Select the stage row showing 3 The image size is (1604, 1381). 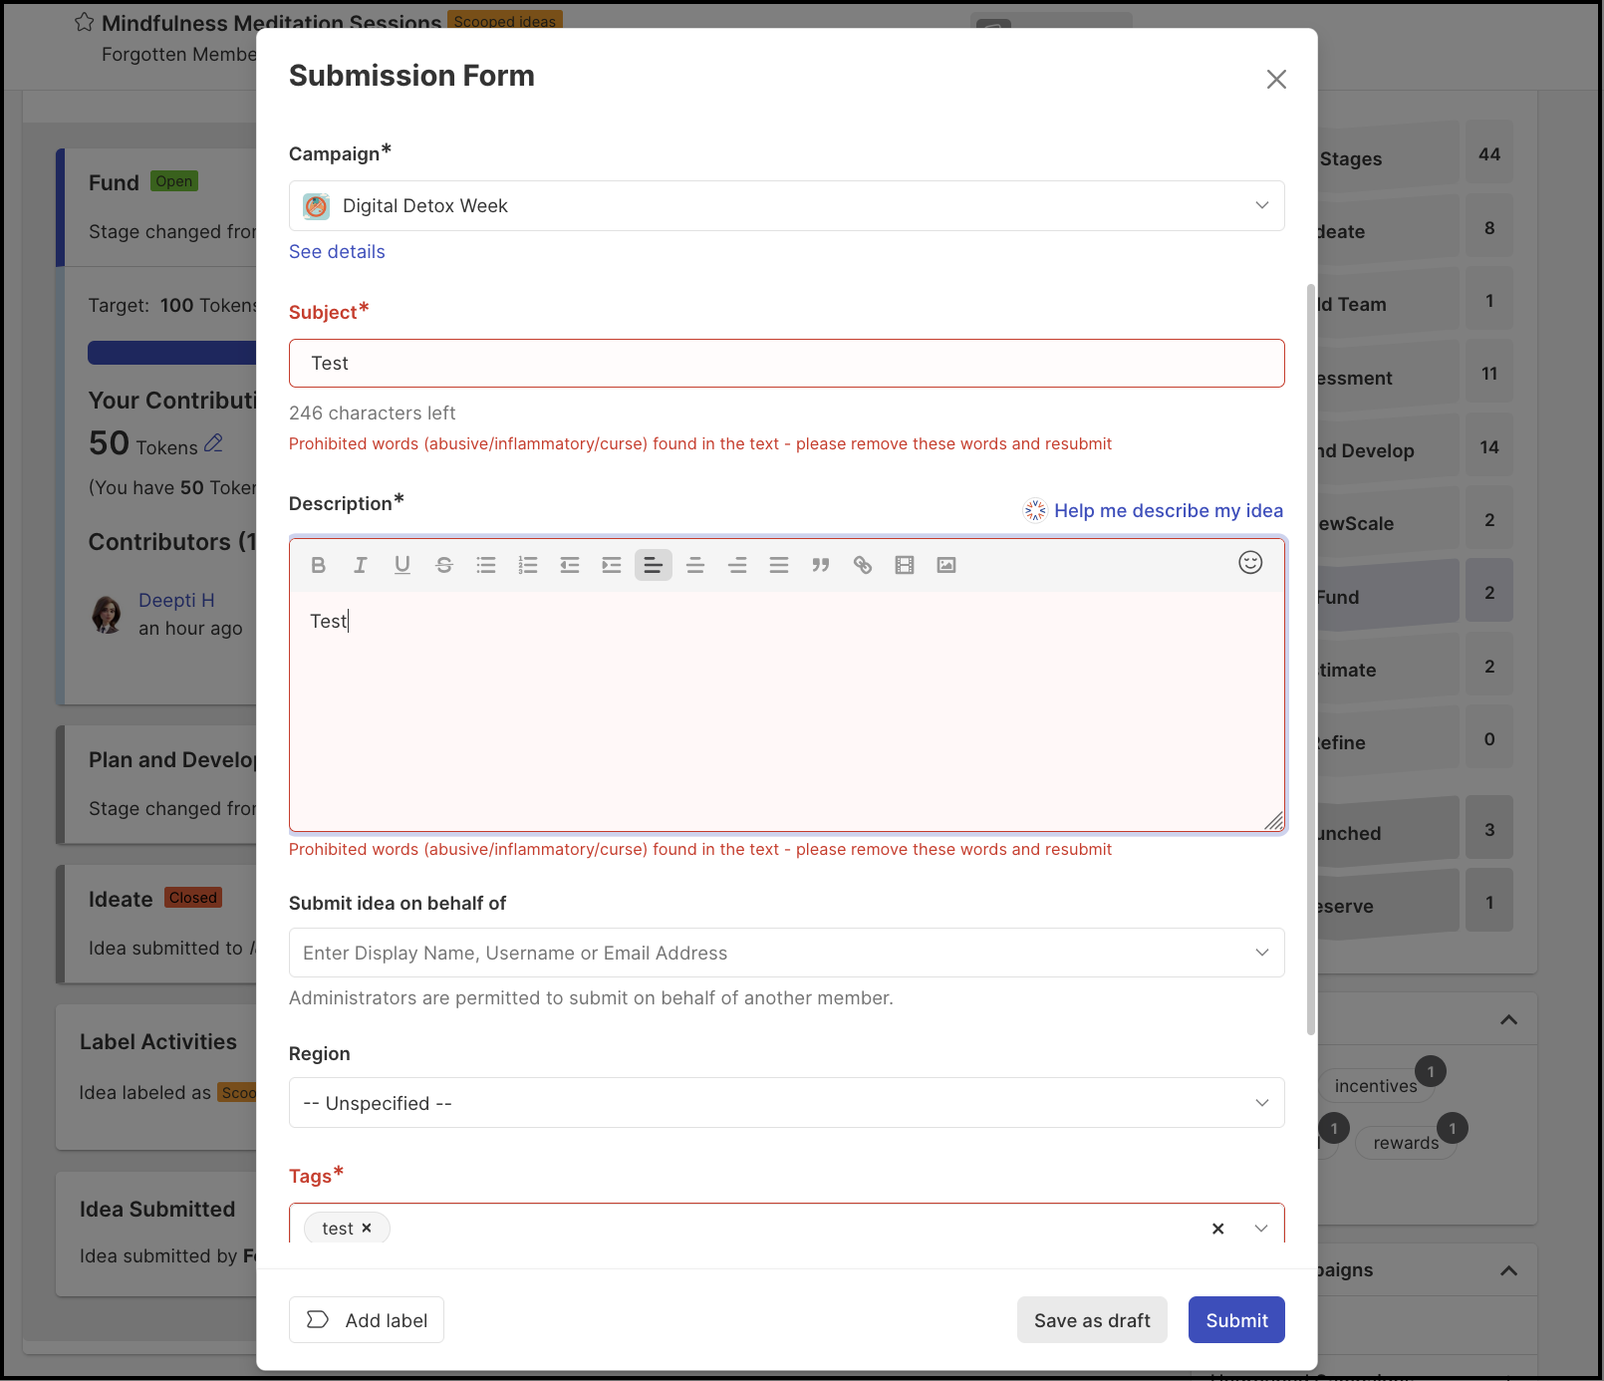coord(1414,830)
